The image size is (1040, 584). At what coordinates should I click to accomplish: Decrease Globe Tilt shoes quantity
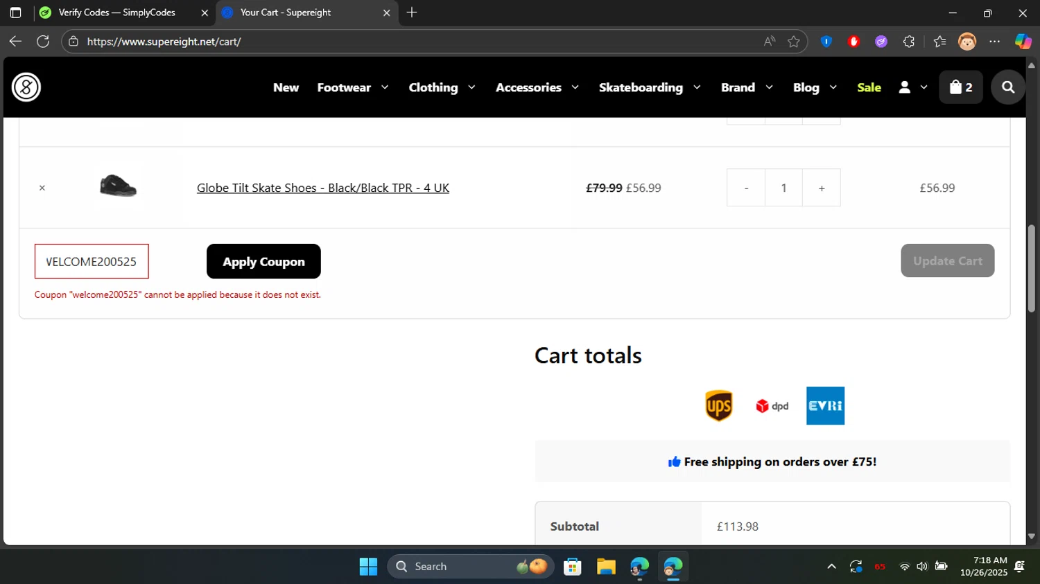click(746, 188)
